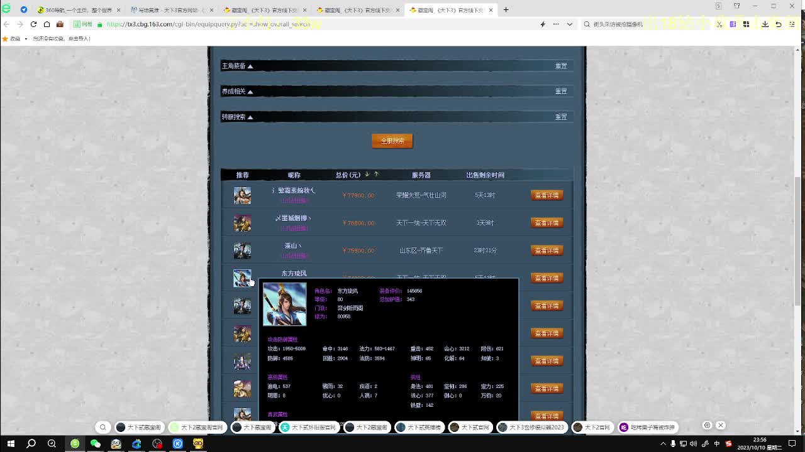Reset the 主角装备 filters
This screenshot has width=805, height=452.
561,66
